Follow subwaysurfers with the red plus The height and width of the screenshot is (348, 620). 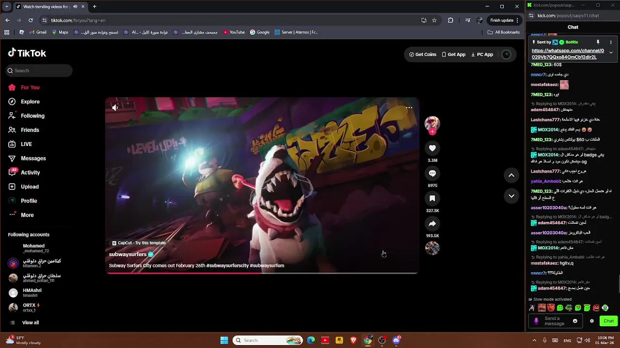(x=432, y=131)
